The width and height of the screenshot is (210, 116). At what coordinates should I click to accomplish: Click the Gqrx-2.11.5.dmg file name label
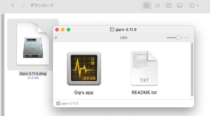point(33,73)
